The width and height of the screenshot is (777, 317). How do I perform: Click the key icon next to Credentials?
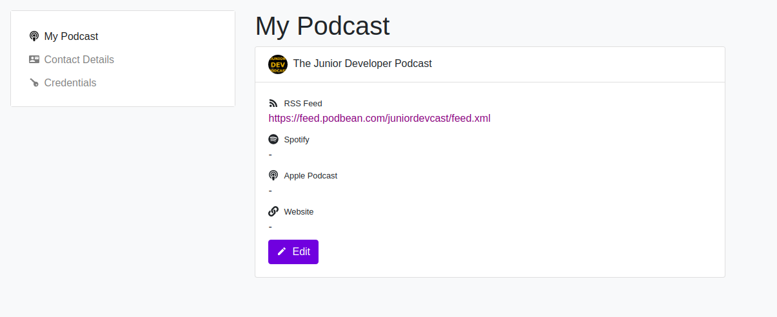pyautogui.click(x=34, y=82)
